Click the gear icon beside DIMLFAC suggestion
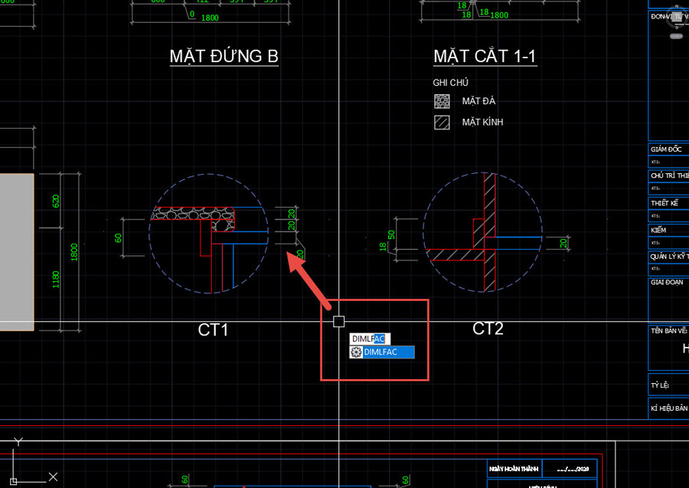The width and height of the screenshot is (689, 488). click(356, 352)
